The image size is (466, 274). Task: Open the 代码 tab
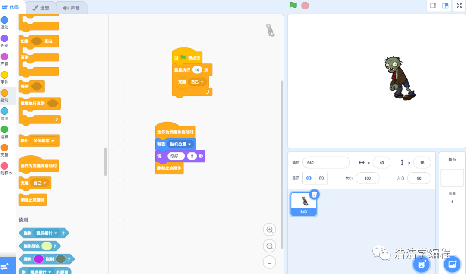(x=11, y=7)
